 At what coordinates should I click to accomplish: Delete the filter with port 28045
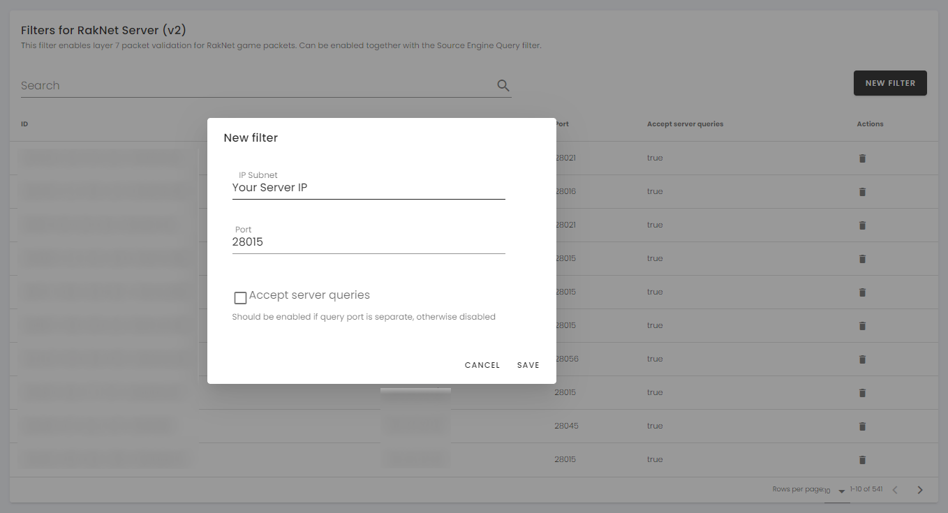(862, 426)
